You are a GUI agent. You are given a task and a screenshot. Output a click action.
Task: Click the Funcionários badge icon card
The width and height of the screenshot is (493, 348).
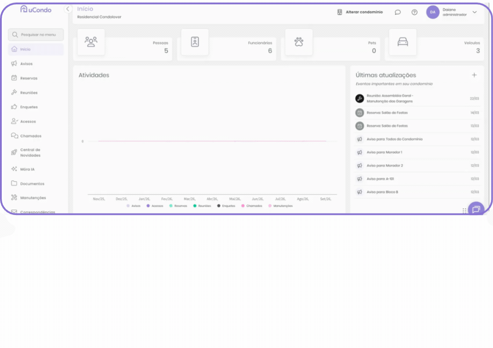[x=195, y=42]
